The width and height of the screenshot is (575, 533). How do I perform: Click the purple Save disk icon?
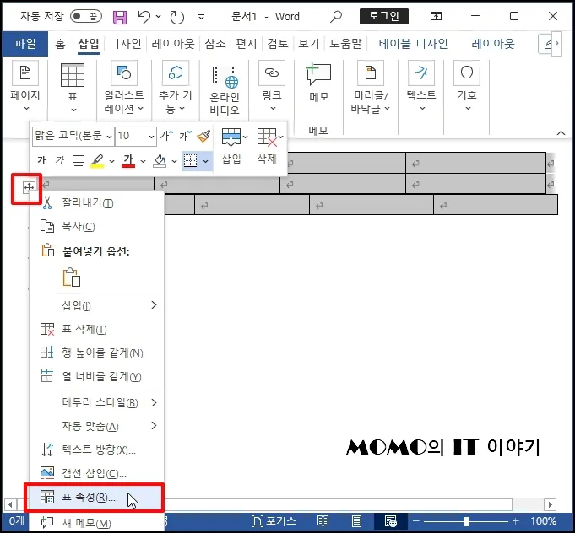coord(120,17)
